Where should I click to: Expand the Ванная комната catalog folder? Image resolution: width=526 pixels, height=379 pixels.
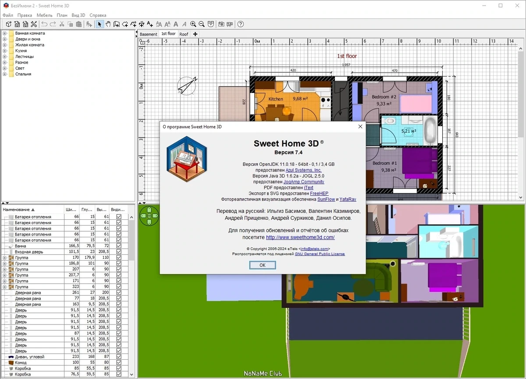(5, 33)
